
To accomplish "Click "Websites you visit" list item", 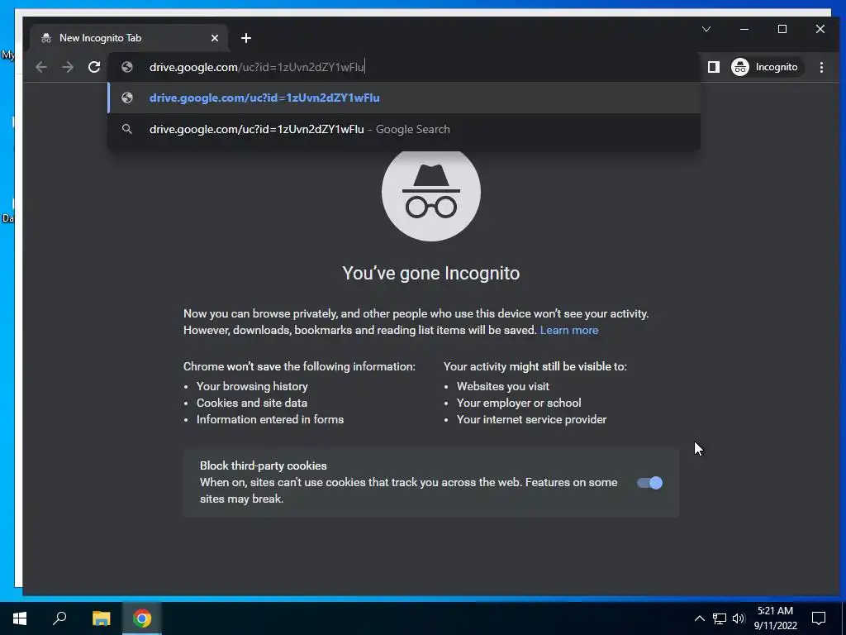I will point(503,386).
